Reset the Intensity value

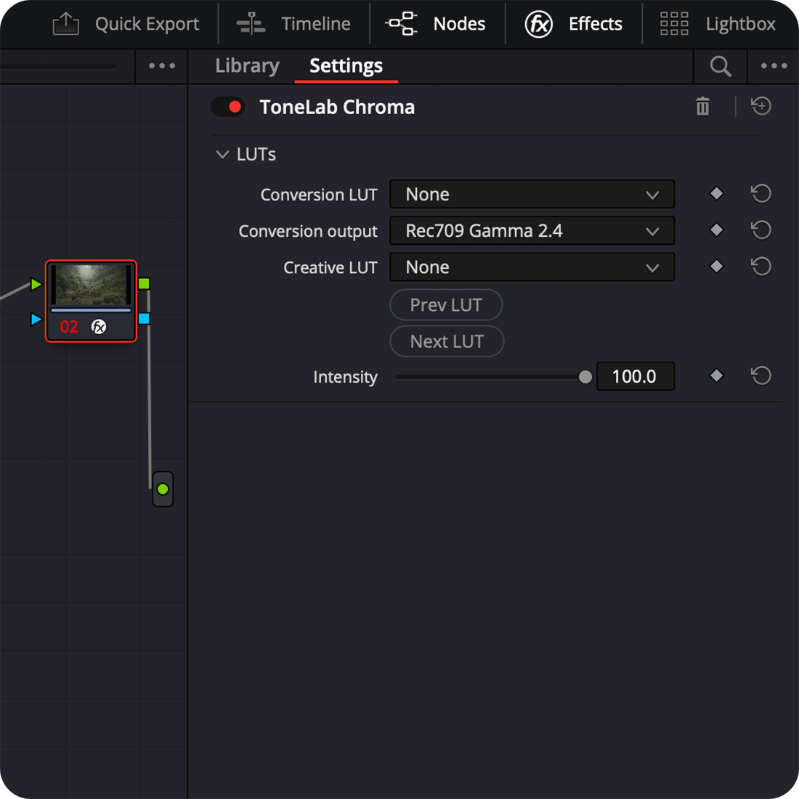761,376
